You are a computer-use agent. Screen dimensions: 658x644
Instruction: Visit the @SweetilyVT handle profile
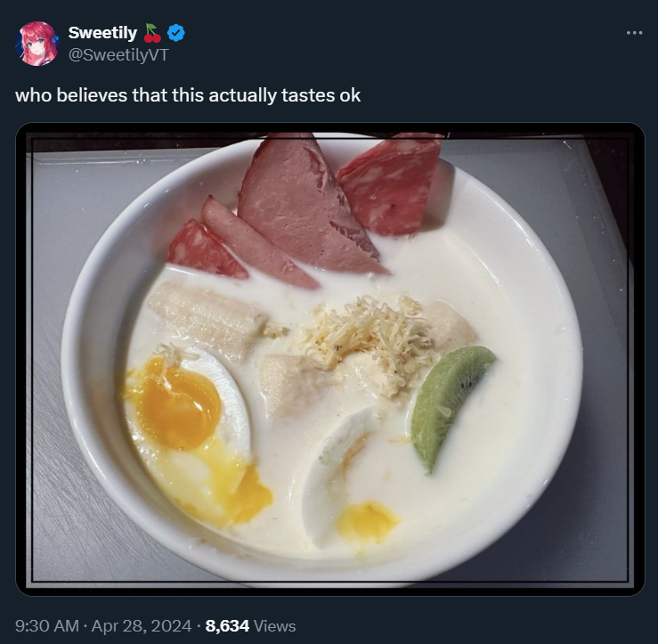pos(118,55)
